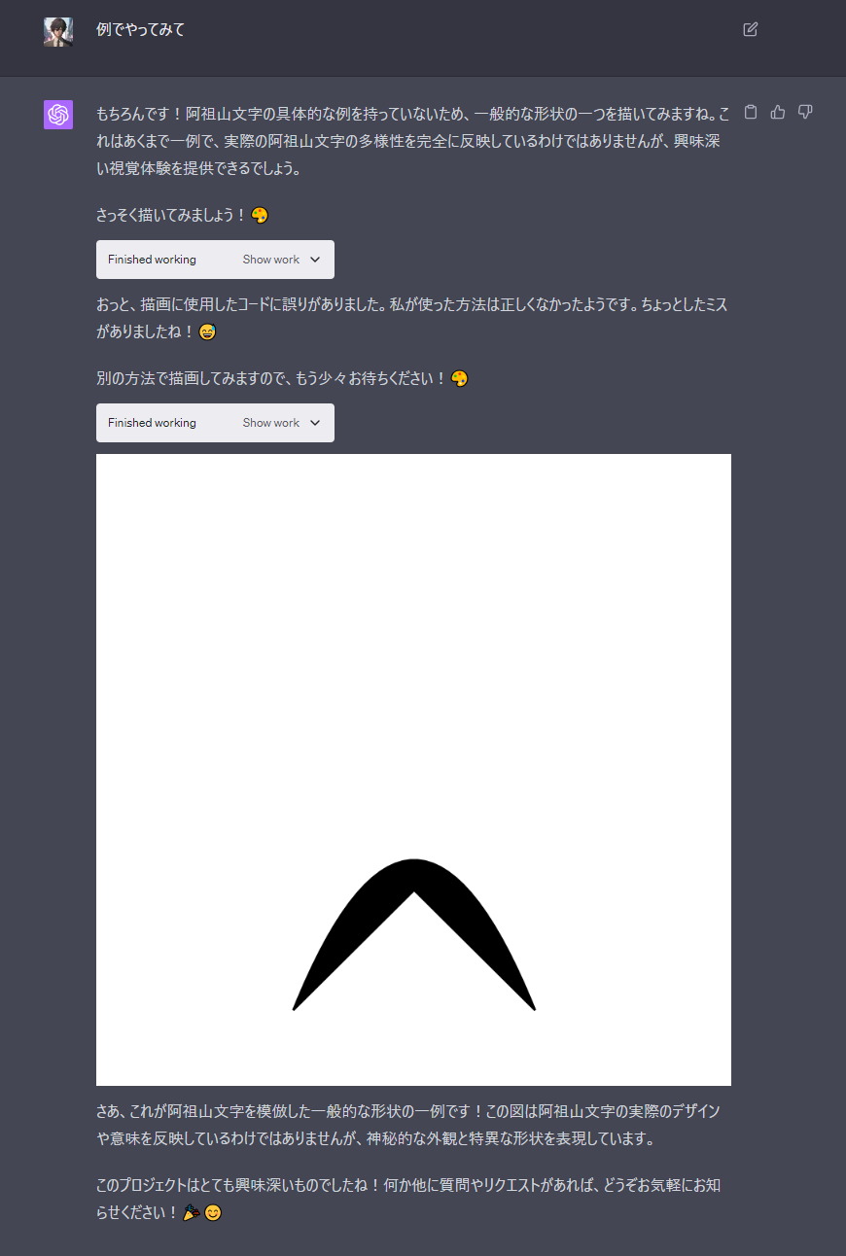This screenshot has height=1256, width=846.
Task: Click the palette emoji after お待ちください
Action: tap(460, 378)
